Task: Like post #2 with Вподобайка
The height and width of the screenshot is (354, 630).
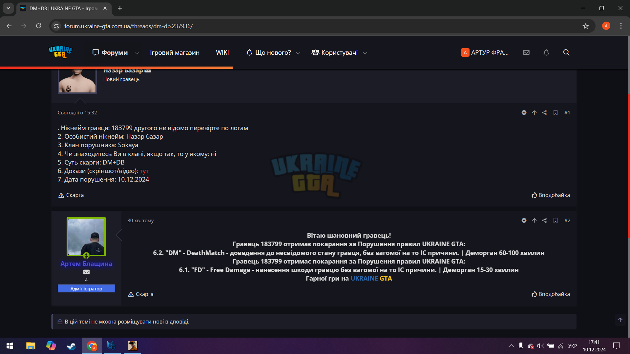Action: click(x=551, y=294)
